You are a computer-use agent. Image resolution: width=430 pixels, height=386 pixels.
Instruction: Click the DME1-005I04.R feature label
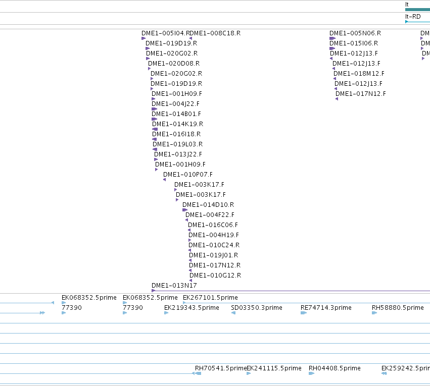(165, 33)
